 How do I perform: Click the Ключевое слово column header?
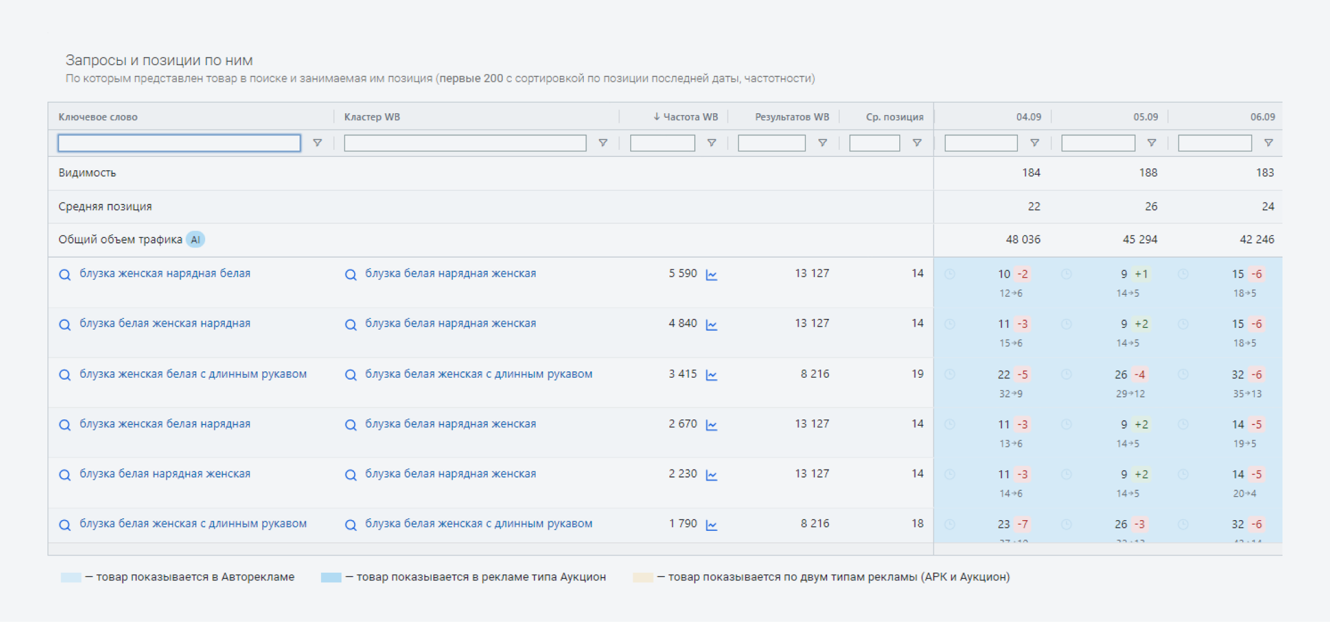click(98, 117)
